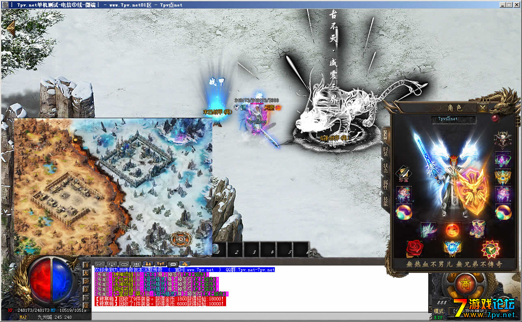
Task: Click the HP value 248173/248173
Action: pos(33,311)
